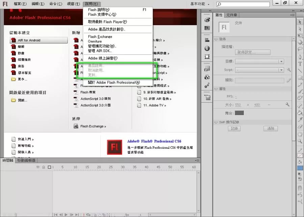Click the 舞台 stage color swatch
Screen dimensions: 304x217
[x=239, y=113]
